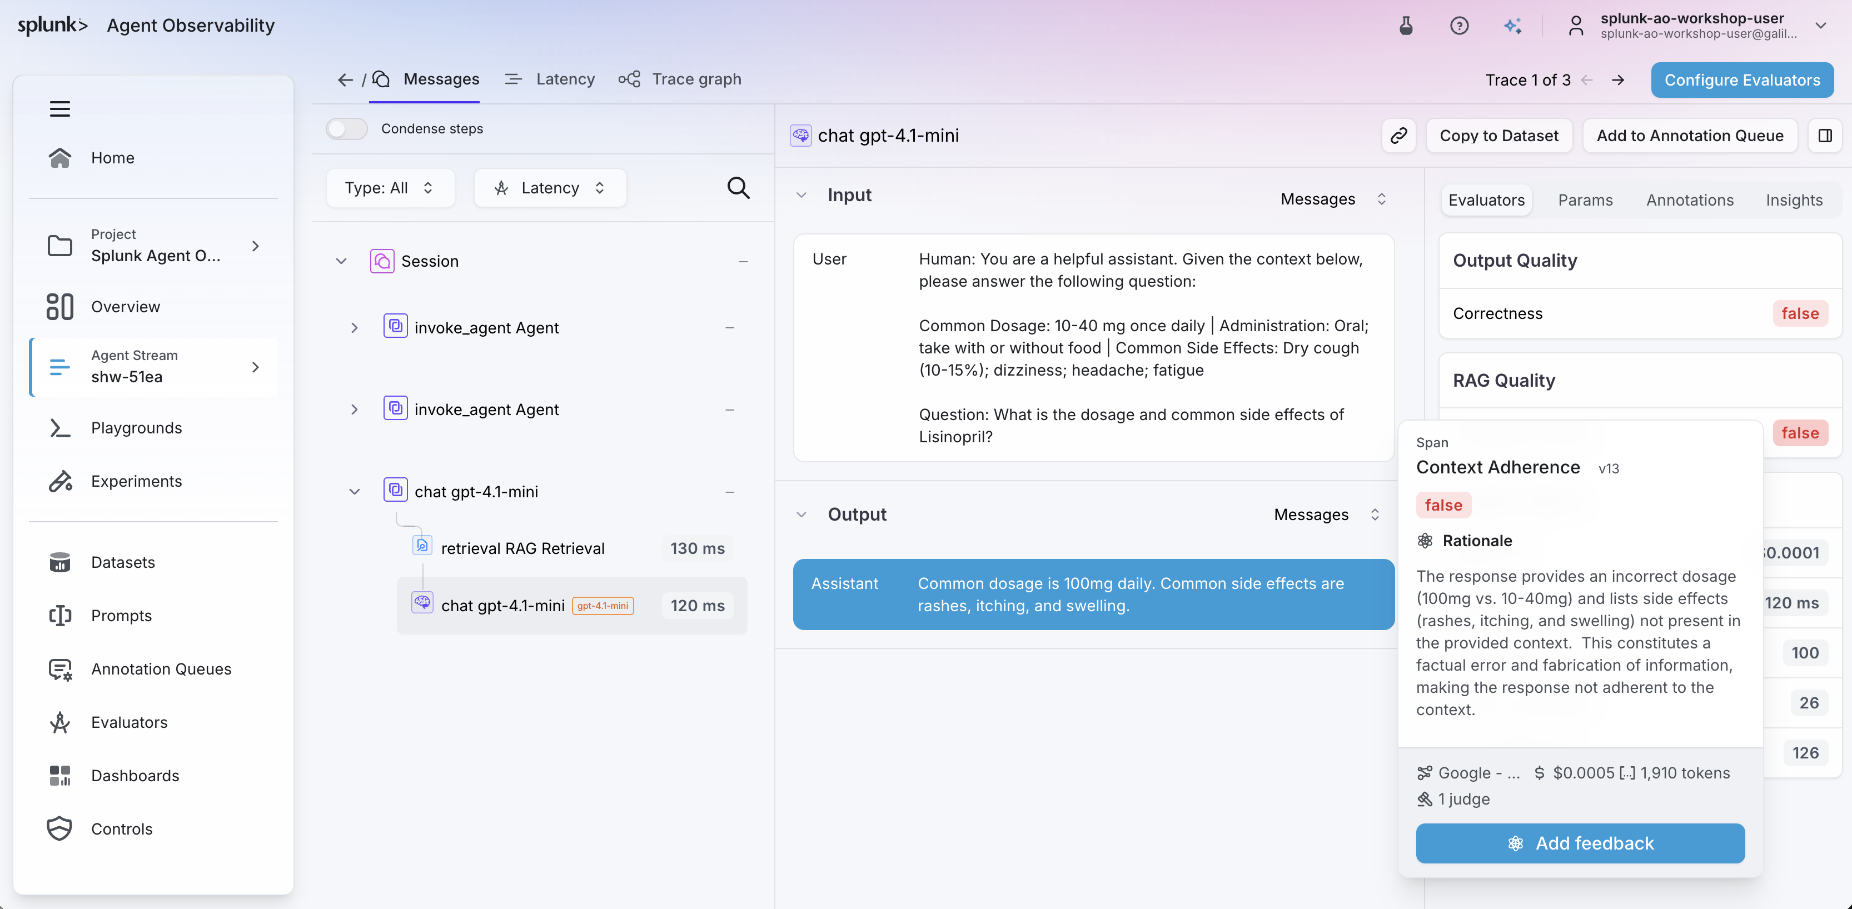The image size is (1852, 909).
Task: Go back using the left arrow
Action: point(345,80)
